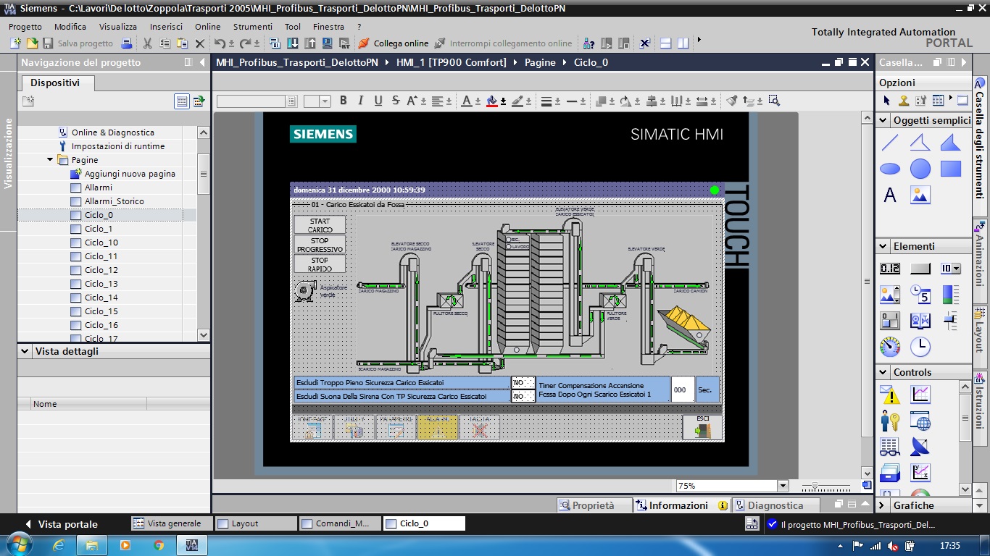Screen dimensions: 990x556
Task: Toggle Underline formatting
Action: 378,101
